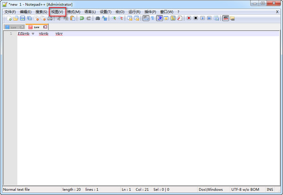The width and height of the screenshot is (283, 195).
Task: Switch to the inactive first new tab
Action: coord(15,27)
